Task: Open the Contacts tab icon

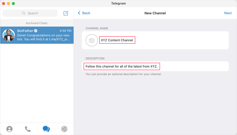Action: 9,129
